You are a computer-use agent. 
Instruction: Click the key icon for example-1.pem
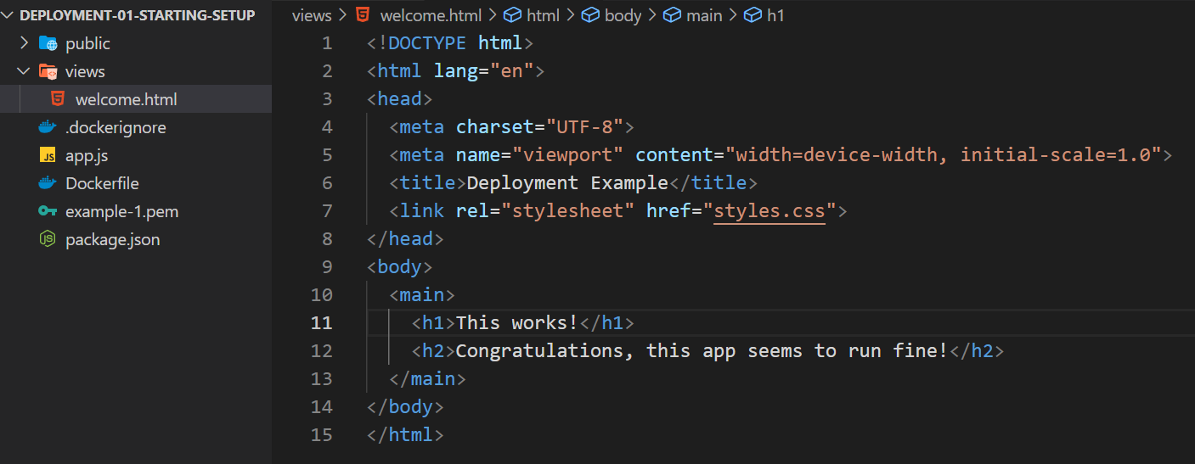coord(48,211)
